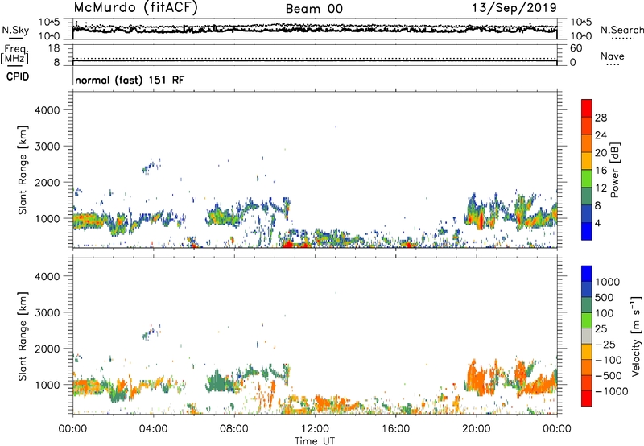
Task: Click the McMurdo (fitACF) plot title
Action: tap(135, 8)
